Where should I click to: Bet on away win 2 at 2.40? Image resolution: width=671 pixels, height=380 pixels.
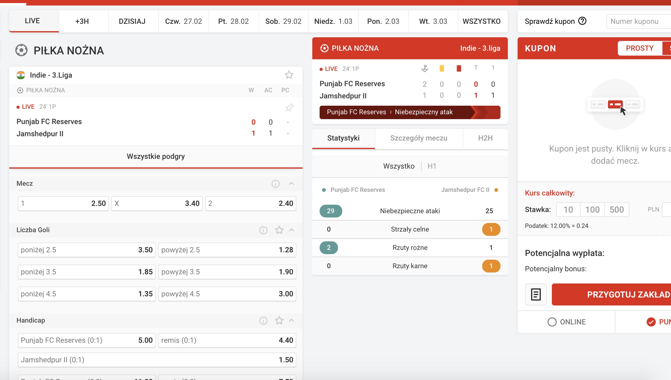(251, 203)
